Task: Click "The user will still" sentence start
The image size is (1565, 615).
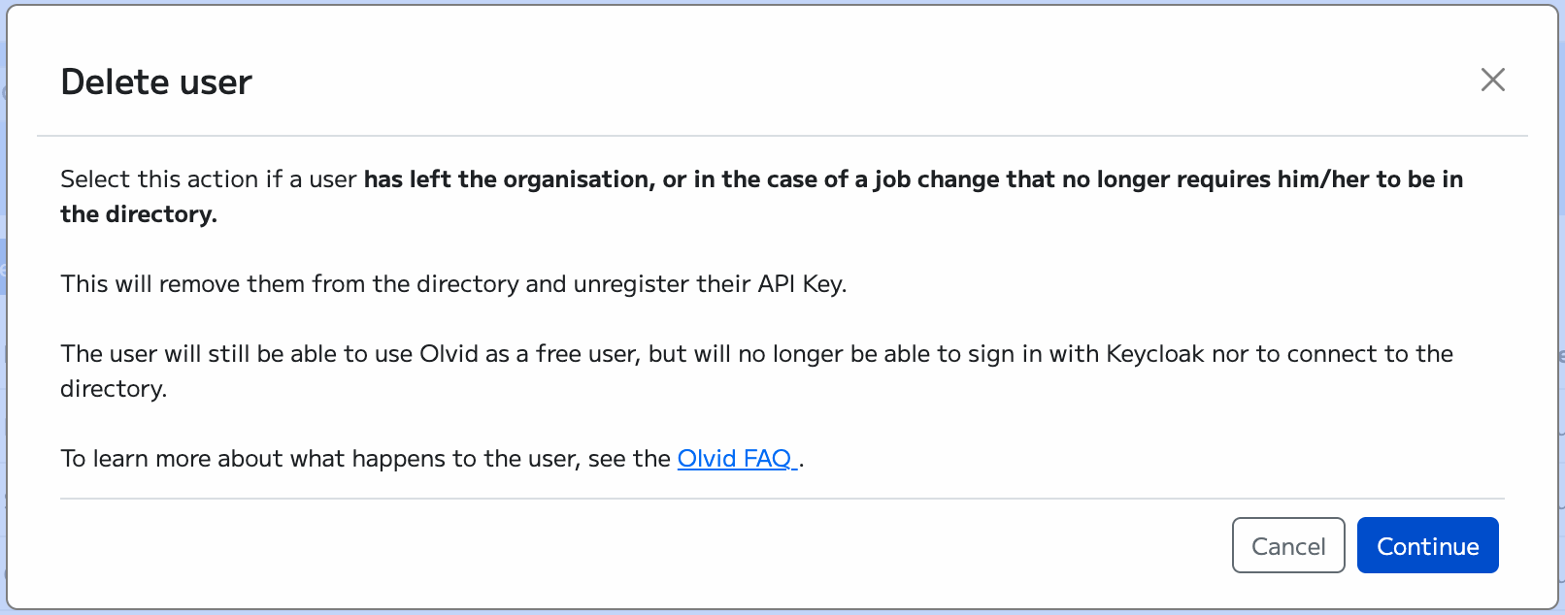Action: point(155,354)
